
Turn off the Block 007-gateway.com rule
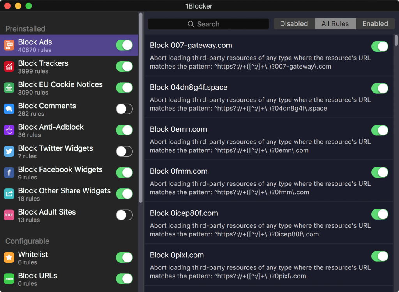[380, 46]
